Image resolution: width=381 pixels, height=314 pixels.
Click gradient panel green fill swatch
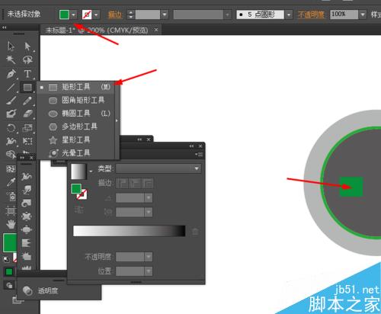(x=76, y=189)
